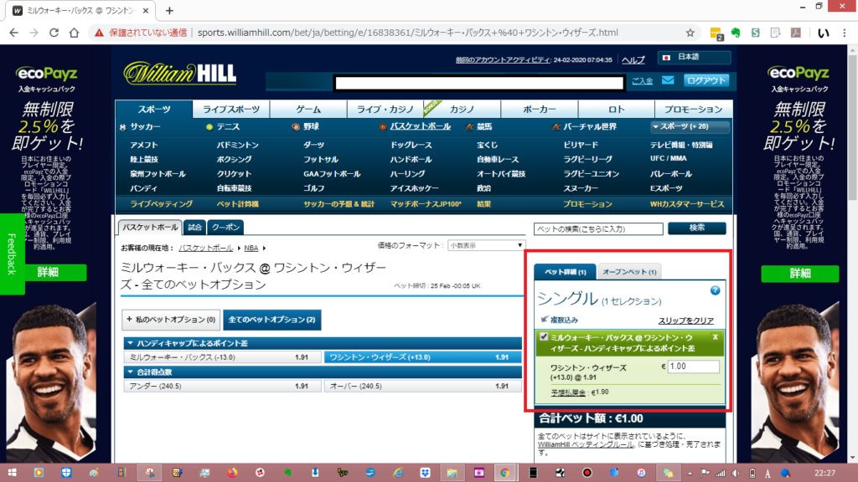
Task: Open a new browser tab
Action: point(169,10)
